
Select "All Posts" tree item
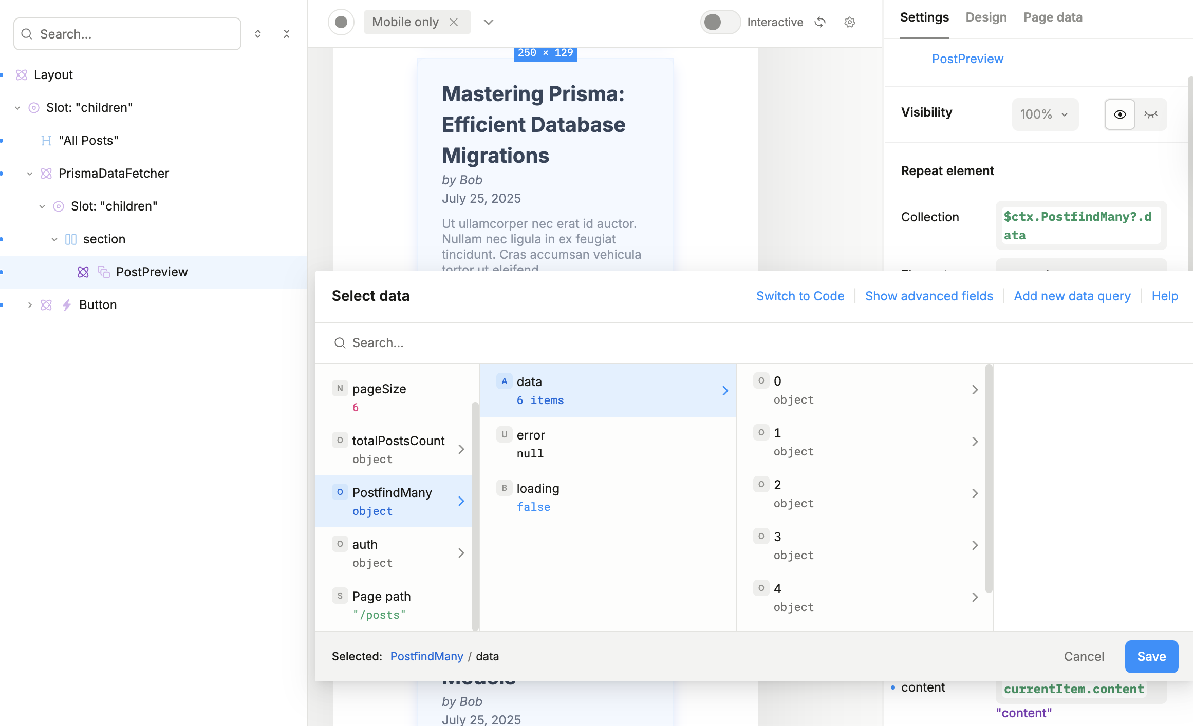154,141
